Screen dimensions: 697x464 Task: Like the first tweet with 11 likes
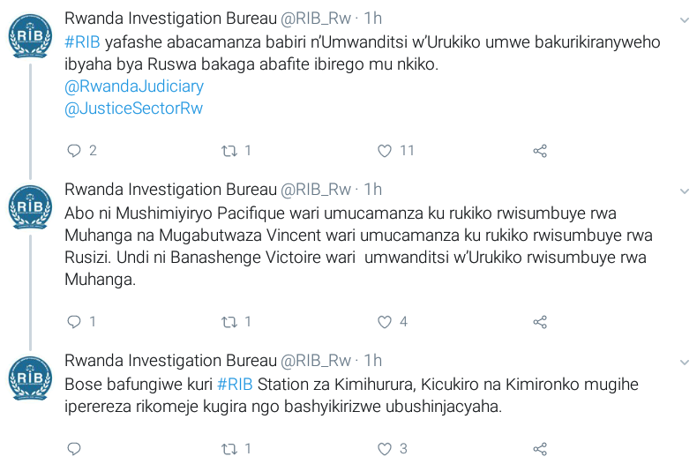[x=385, y=151]
